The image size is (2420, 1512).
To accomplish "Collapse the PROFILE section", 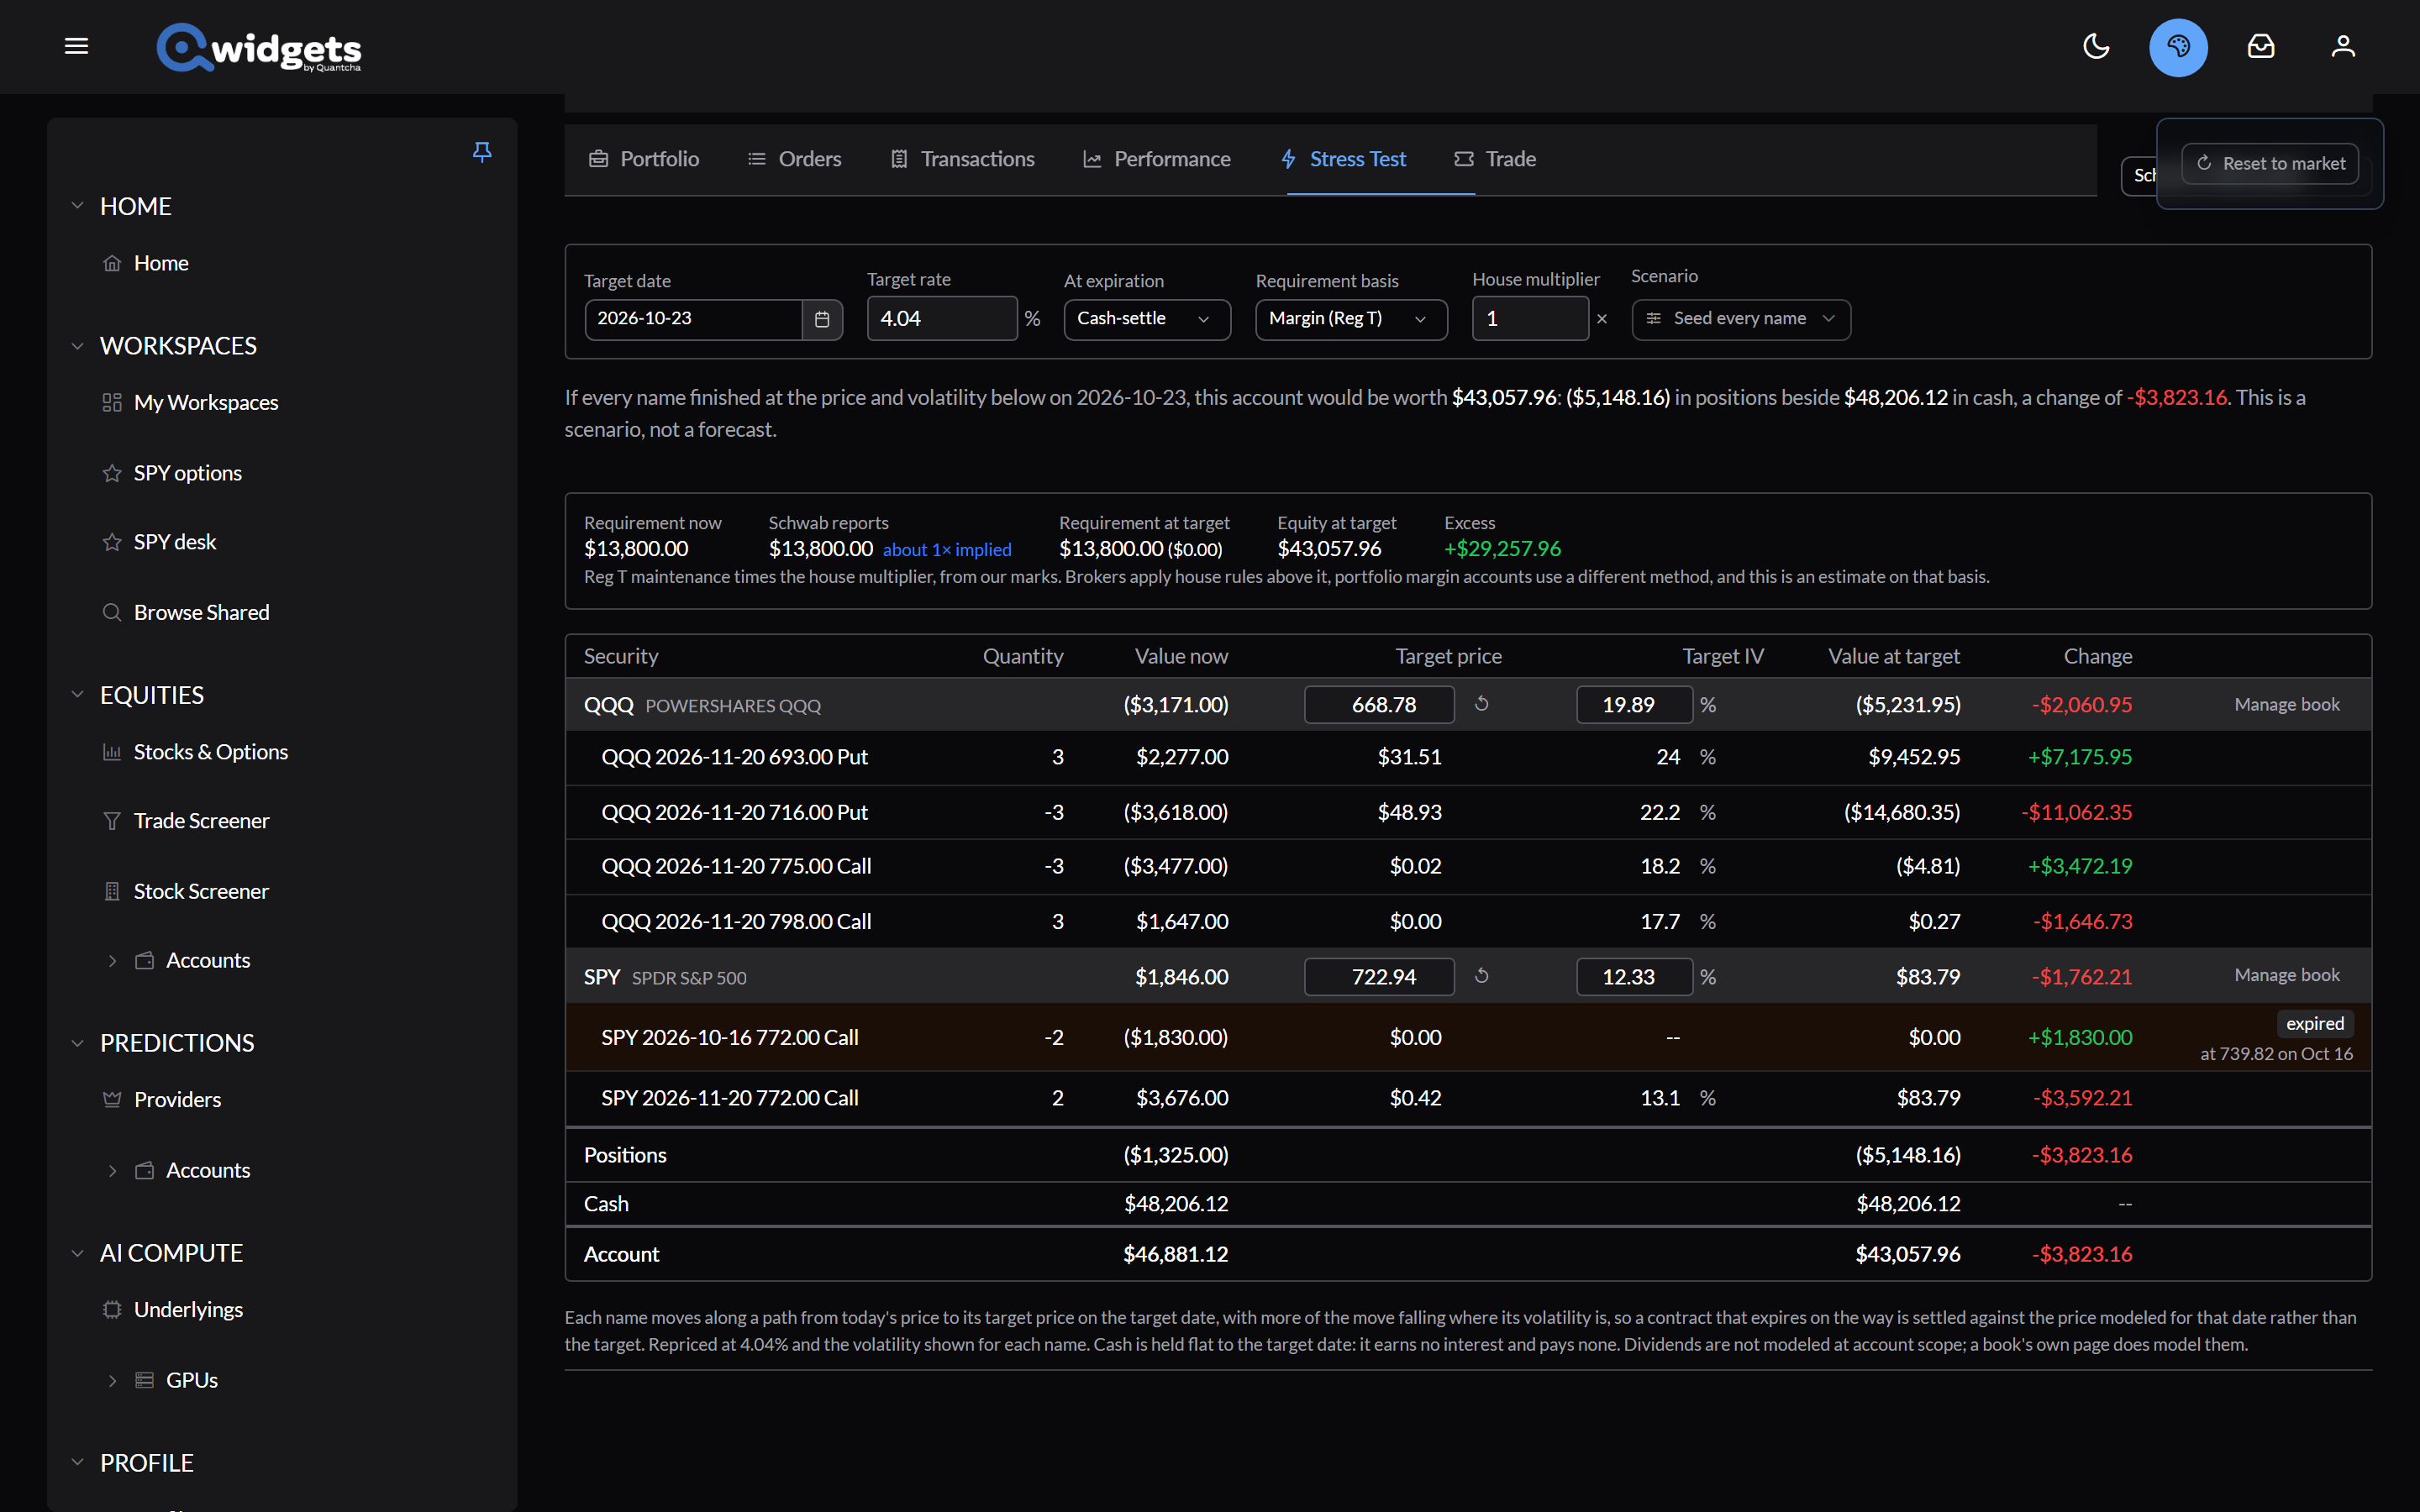I will [x=77, y=1463].
